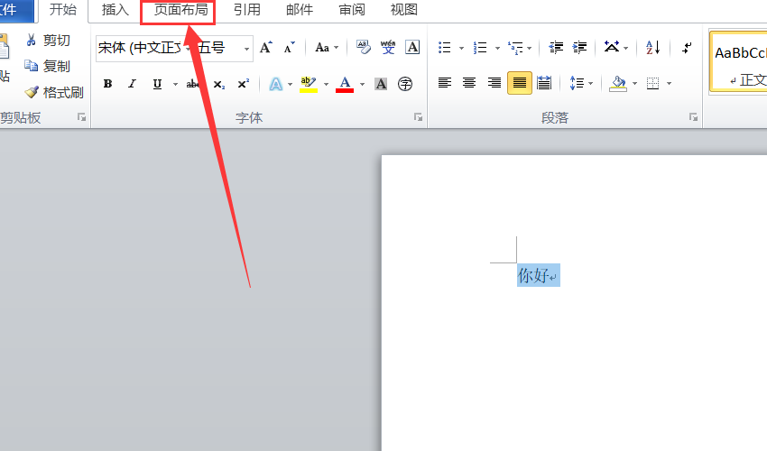Image resolution: width=767 pixels, height=451 pixels.
Task: Toggle Bold formatting
Action: click(107, 84)
